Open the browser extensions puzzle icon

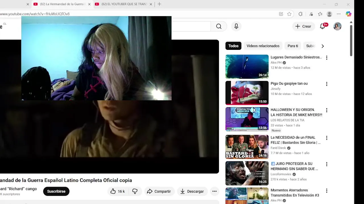pyautogui.click(x=301, y=14)
